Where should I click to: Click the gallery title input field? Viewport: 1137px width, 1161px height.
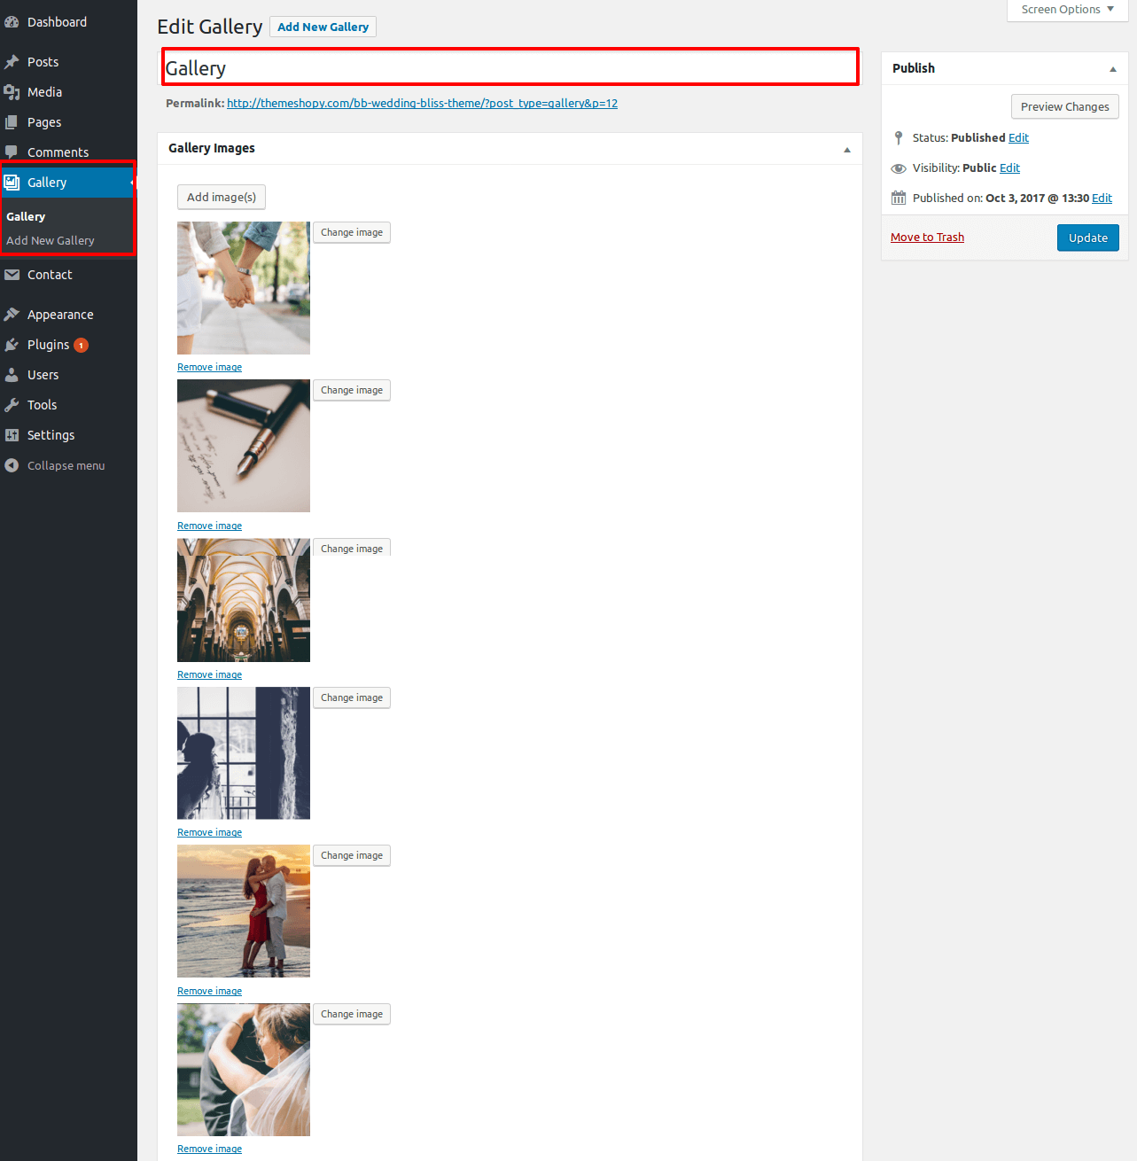pyautogui.click(x=510, y=68)
